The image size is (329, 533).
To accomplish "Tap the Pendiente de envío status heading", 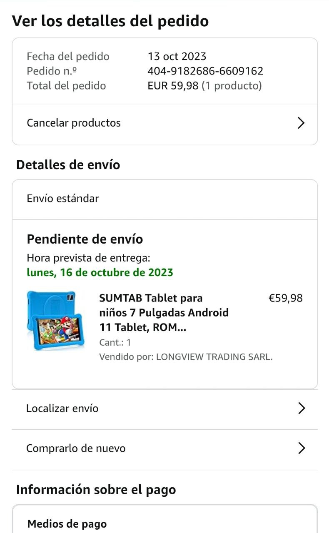I will point(85,239).
